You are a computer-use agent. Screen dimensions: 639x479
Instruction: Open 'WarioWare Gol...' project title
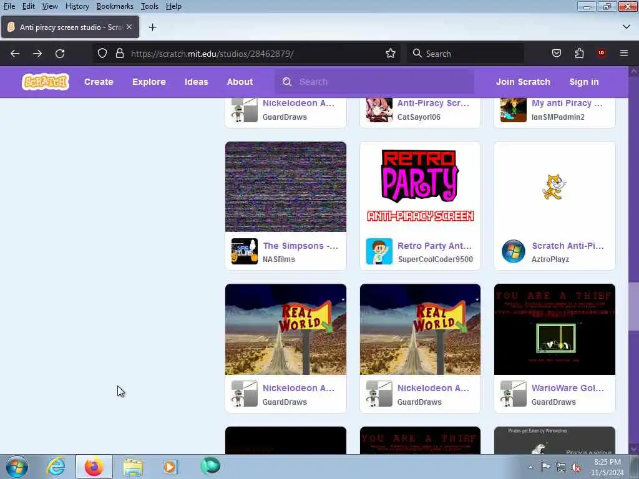[568, 388]
